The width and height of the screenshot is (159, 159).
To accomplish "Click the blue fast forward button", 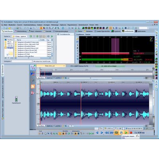I will coord(111,132).
